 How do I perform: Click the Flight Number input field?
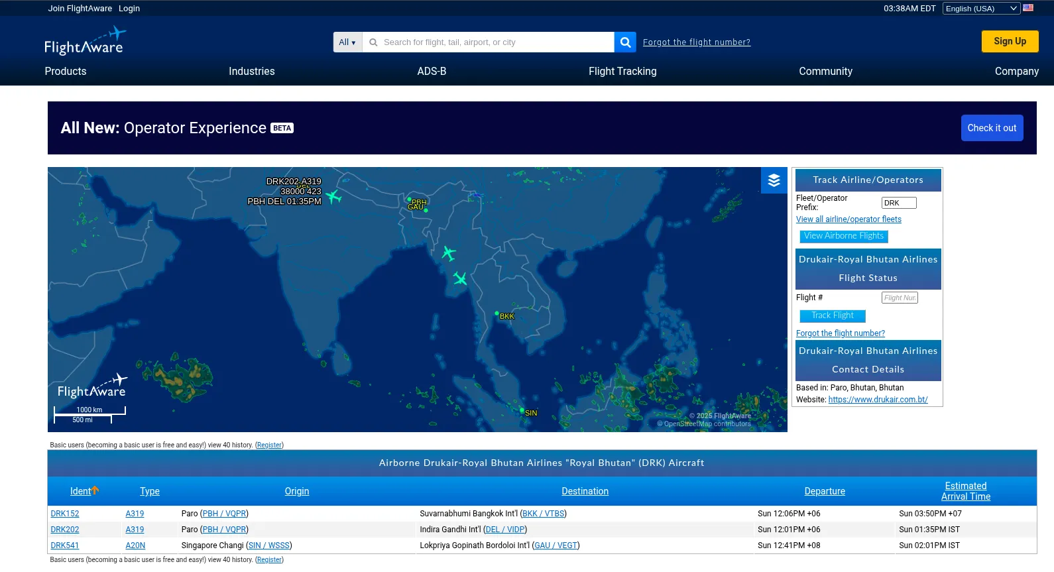pyautogui.click(x=900, y=298)
